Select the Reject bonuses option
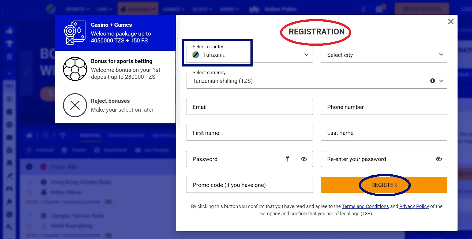Screen dimensions: 472x239 coord(115,105)
